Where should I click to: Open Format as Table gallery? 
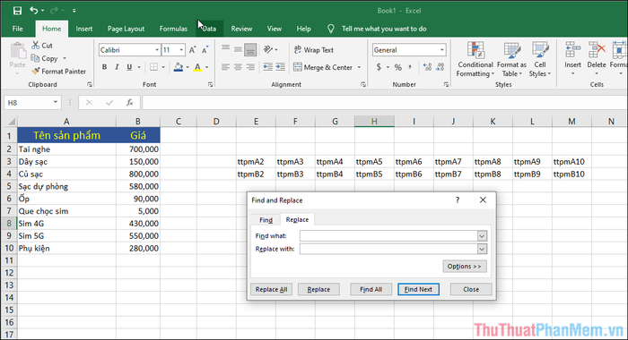(512, 59)
